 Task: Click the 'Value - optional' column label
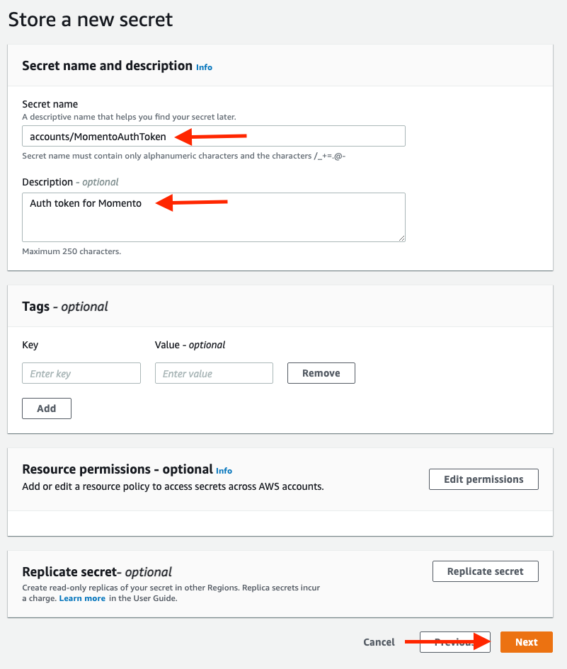190,345
